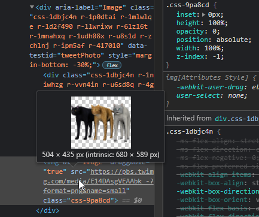Select the -webkit-user-drag property
Screen dimensions: 259x217
tap(210, 87)
